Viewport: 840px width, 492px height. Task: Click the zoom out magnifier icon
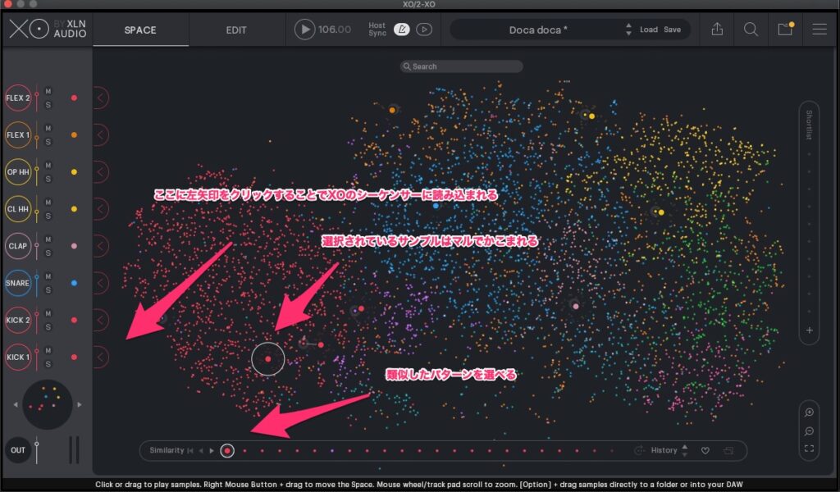809,430
